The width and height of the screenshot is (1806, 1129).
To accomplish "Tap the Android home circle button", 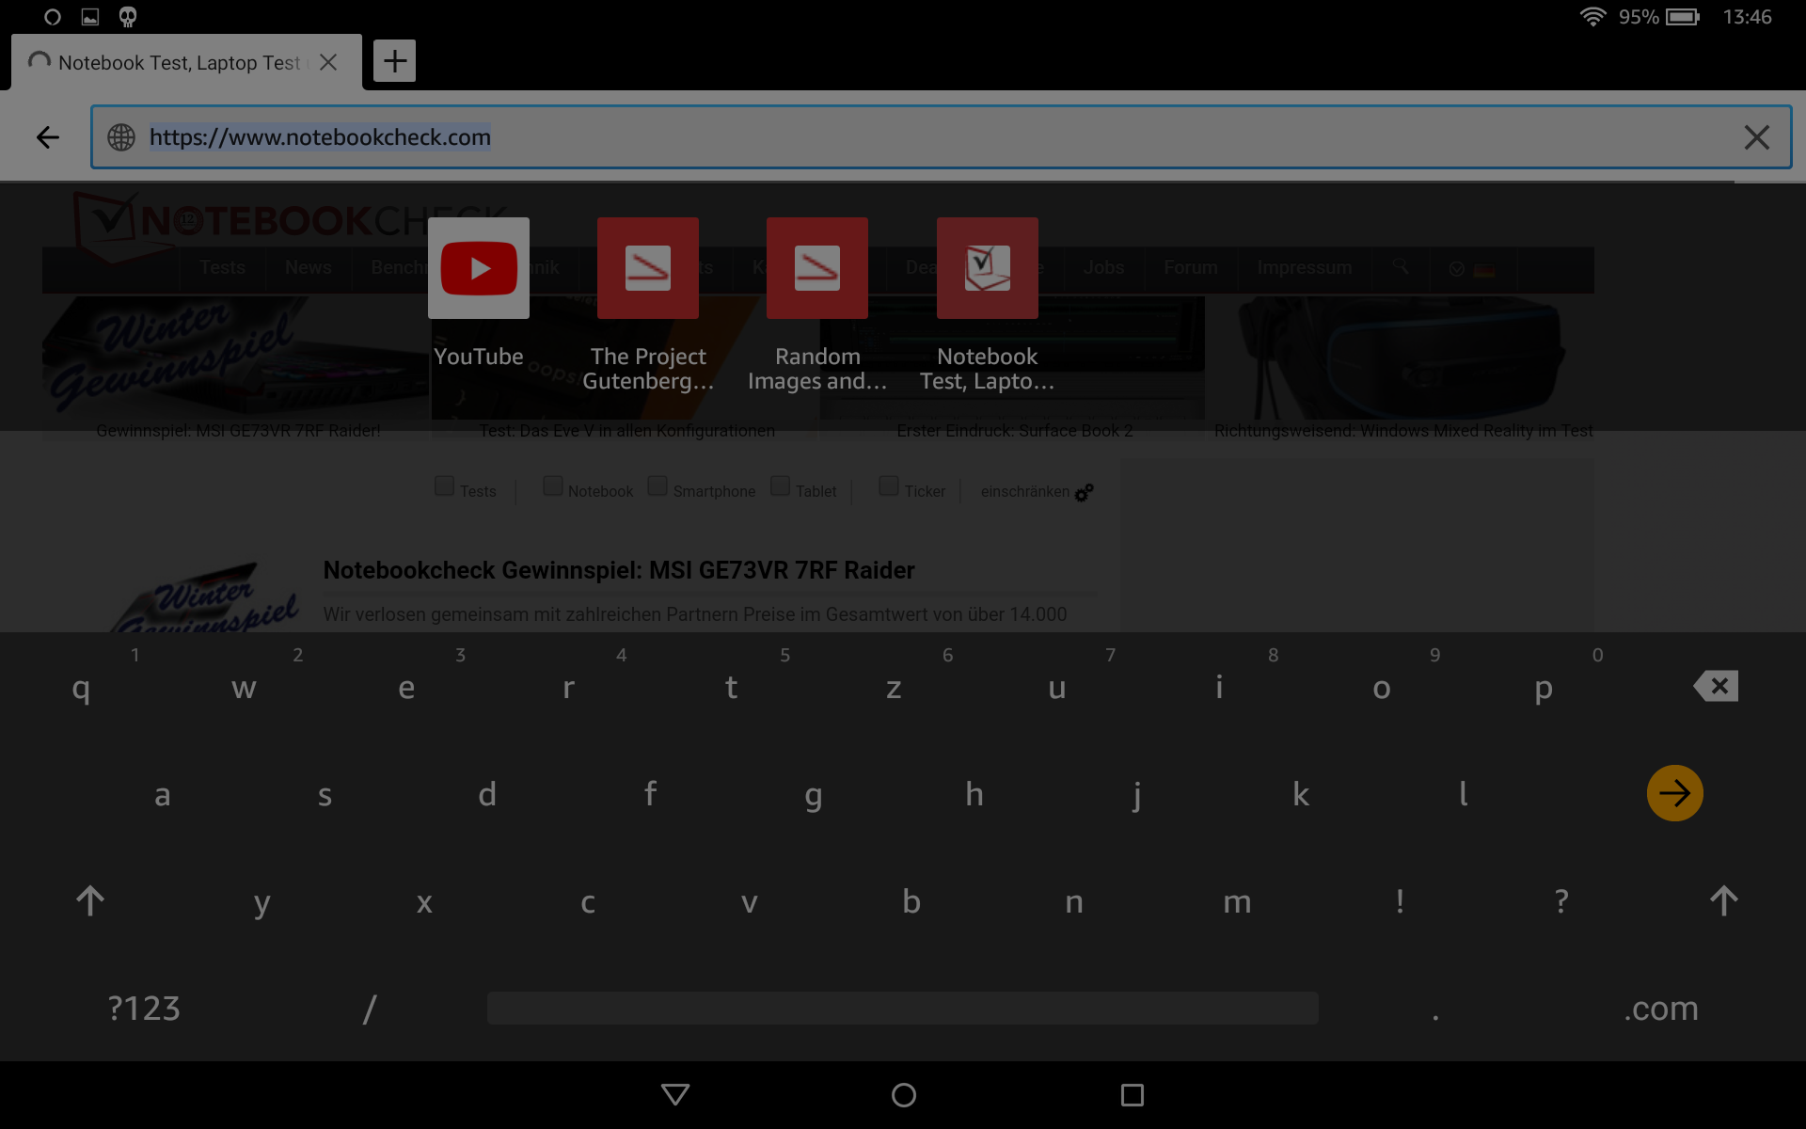I will pos(903,1095).
